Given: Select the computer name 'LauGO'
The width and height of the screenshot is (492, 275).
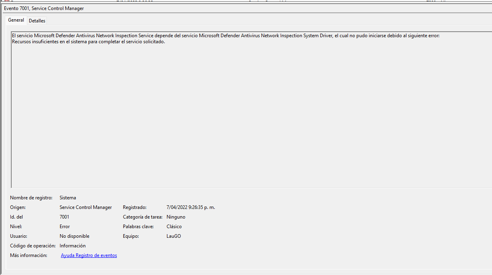Looking at the screenshot, I should click(x=174, y=236).
